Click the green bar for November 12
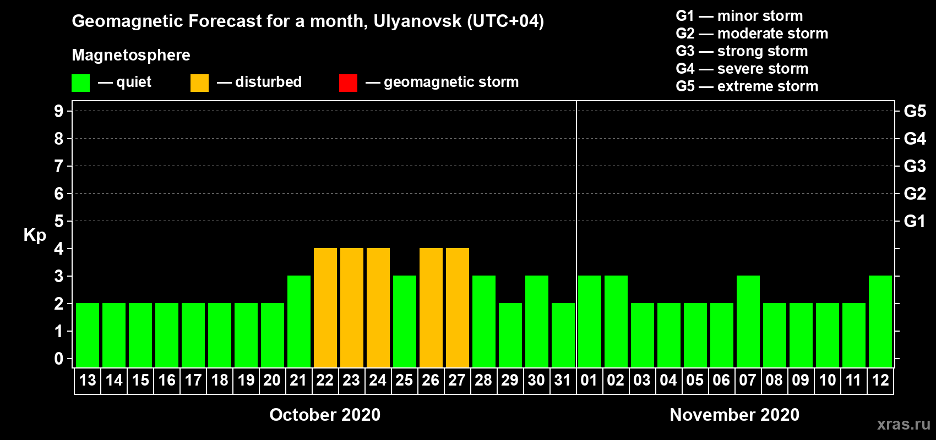The image size is (936, 440). pos(880,321)
